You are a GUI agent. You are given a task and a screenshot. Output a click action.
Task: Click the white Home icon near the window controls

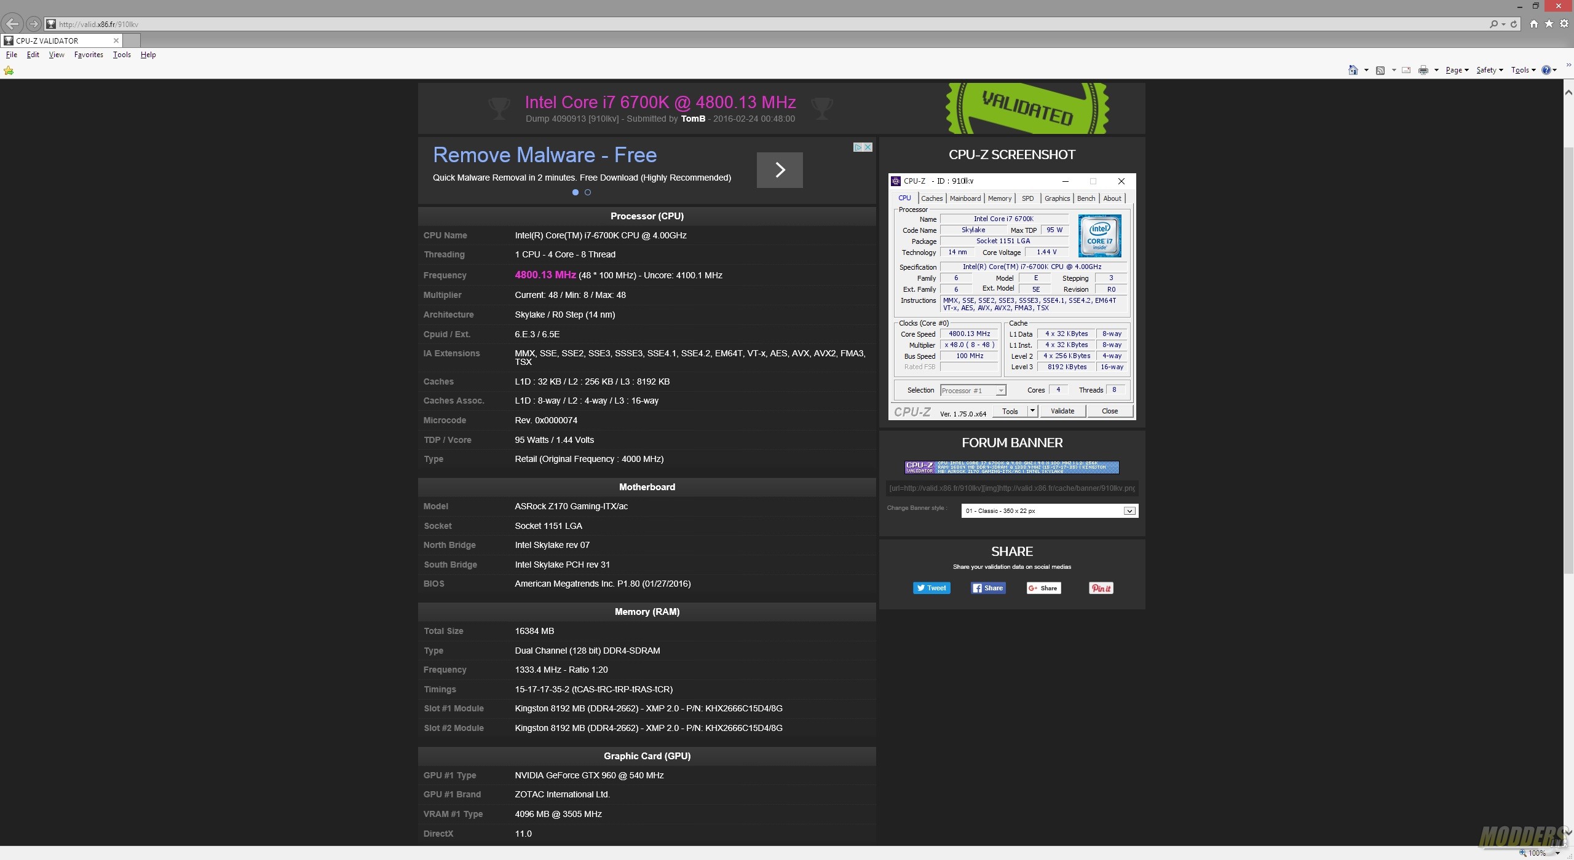[x=1534, y=23]
